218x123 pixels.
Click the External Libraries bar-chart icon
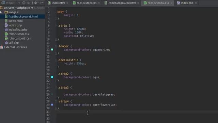(x=2, y=47)
